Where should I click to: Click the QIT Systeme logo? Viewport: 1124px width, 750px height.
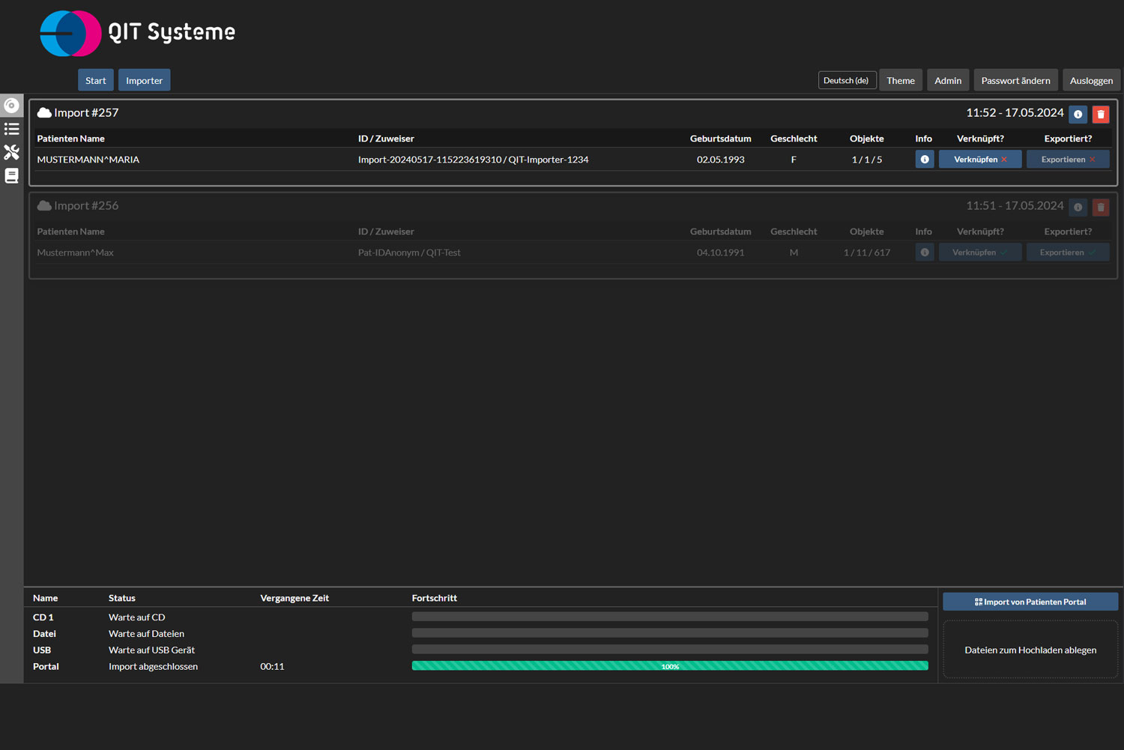137,33
